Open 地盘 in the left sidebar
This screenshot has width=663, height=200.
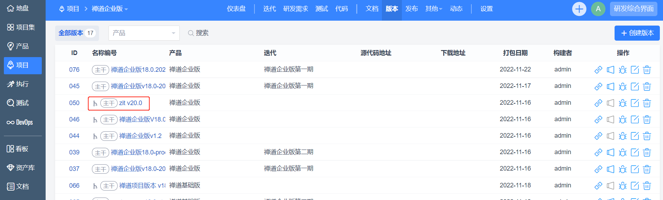(x=18, y=8)
